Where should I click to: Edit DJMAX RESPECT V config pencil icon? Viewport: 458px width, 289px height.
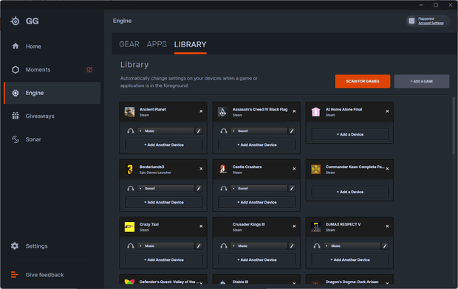385,246
